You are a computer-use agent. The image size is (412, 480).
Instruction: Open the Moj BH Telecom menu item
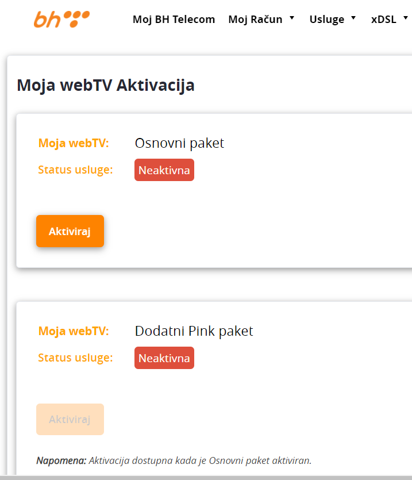click(x=174, y=20)
